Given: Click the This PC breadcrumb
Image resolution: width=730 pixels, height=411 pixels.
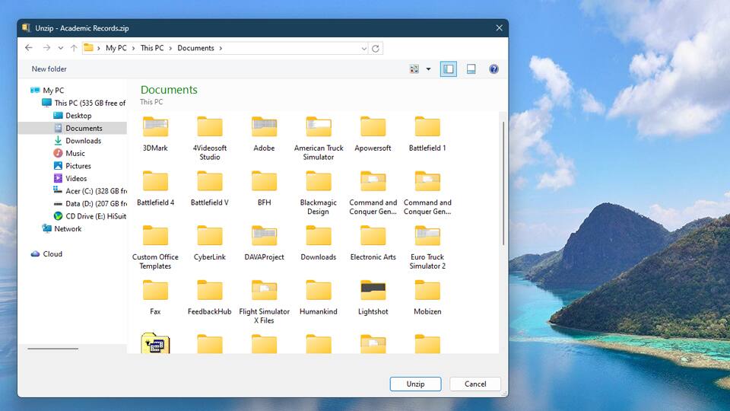Looking at the screenshot, I should tap(152, 48).
